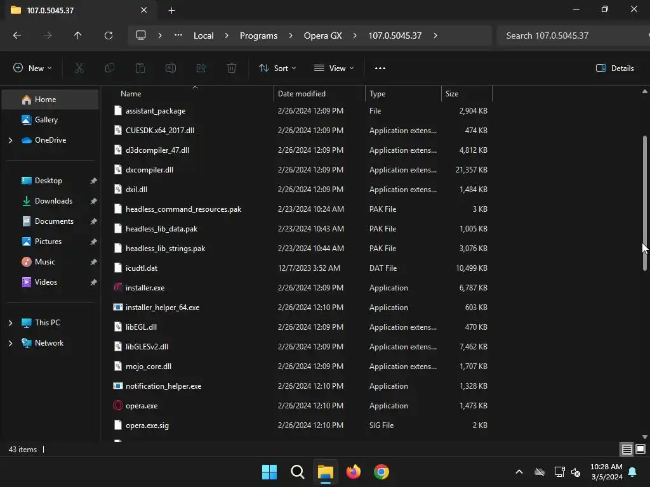Open Pictures quick access folder

(50, 242)
